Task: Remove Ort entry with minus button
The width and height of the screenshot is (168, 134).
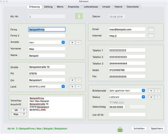Action: click(x=78, y=80)
